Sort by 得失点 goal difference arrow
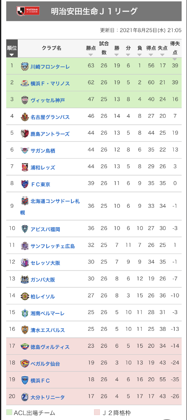 (x=175, y=59)
